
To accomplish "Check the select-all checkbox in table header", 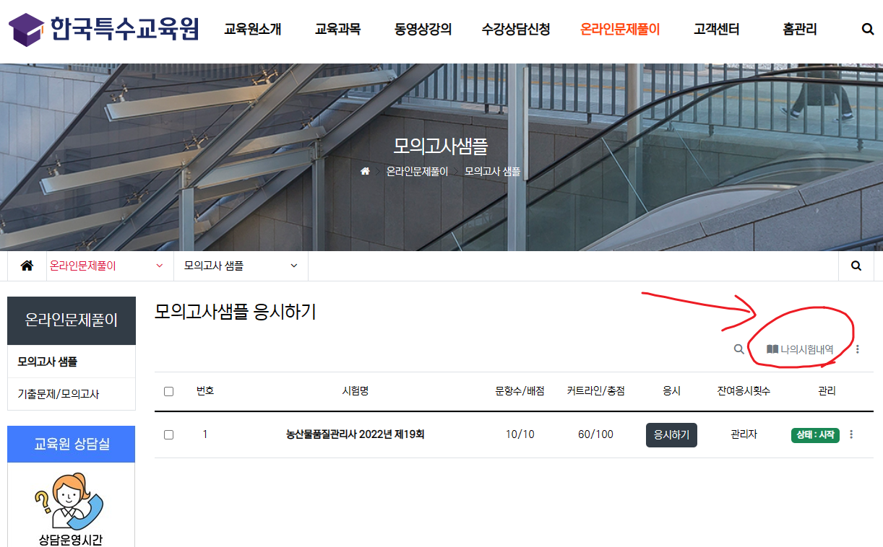I will pyautogui.click(x=169, y=391).
